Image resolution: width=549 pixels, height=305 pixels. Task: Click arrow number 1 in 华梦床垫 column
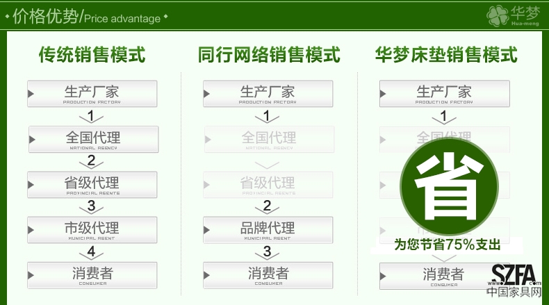pos(443,117)
